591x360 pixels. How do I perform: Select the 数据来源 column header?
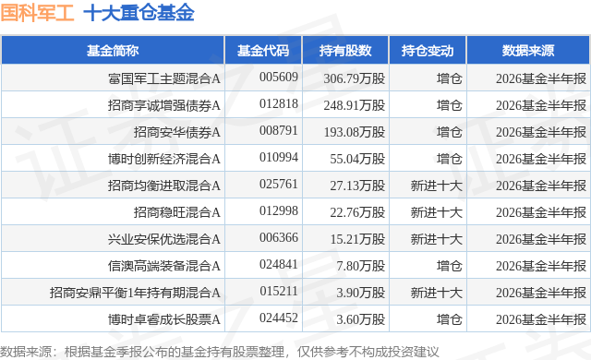pyautogui.click(x=528, y=51)
